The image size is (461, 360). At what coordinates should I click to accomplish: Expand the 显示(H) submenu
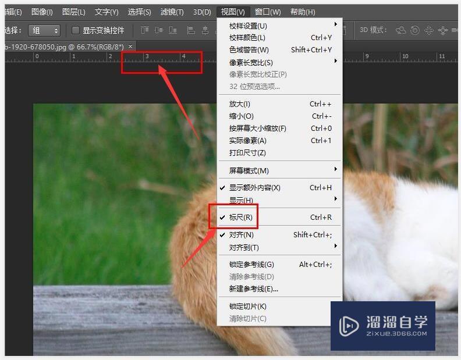pos(279,200)
